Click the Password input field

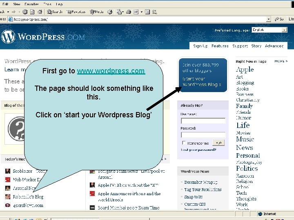(x=203, y=135)
